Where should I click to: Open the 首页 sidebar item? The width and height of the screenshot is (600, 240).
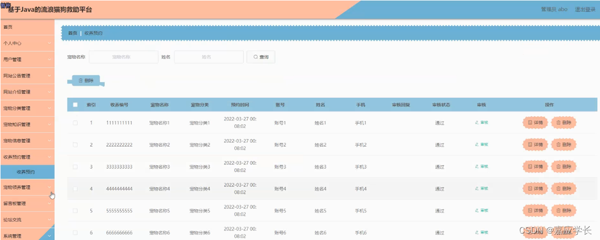click(27, 27)
